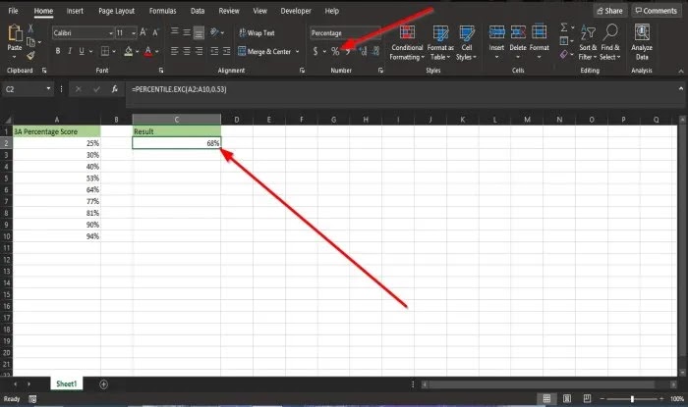Select cell A5 containing 53%
This screenshot has height=407, width=688.
pos(57,178)
